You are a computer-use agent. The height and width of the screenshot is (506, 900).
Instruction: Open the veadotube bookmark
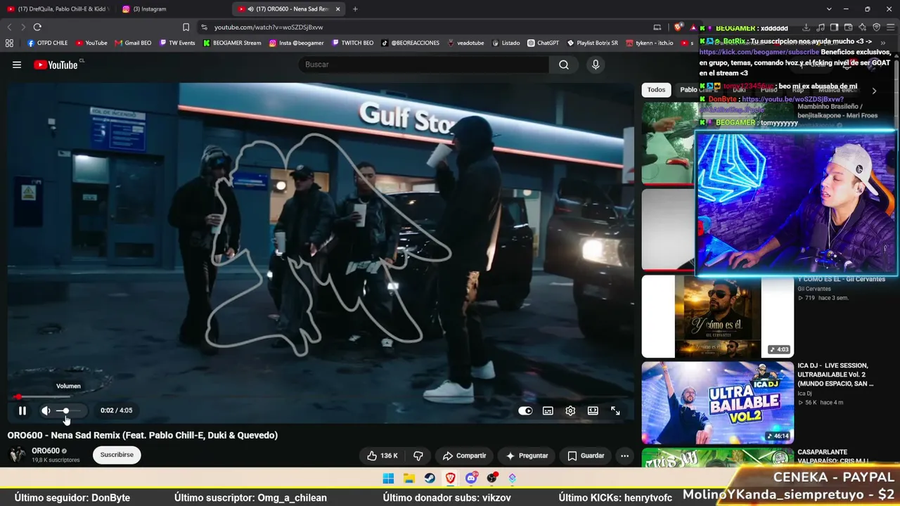coord(465,43)
